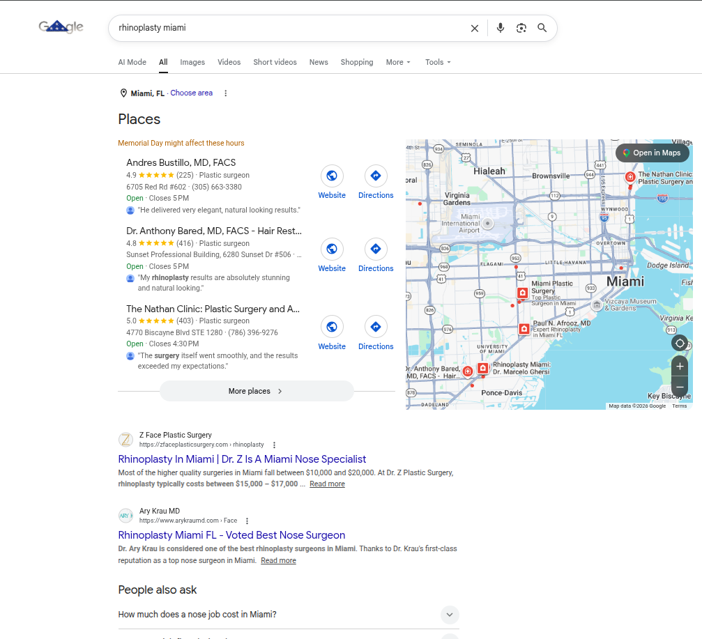
Task: Select the Miami Plastic Surgery map pin
Action: 522,293
